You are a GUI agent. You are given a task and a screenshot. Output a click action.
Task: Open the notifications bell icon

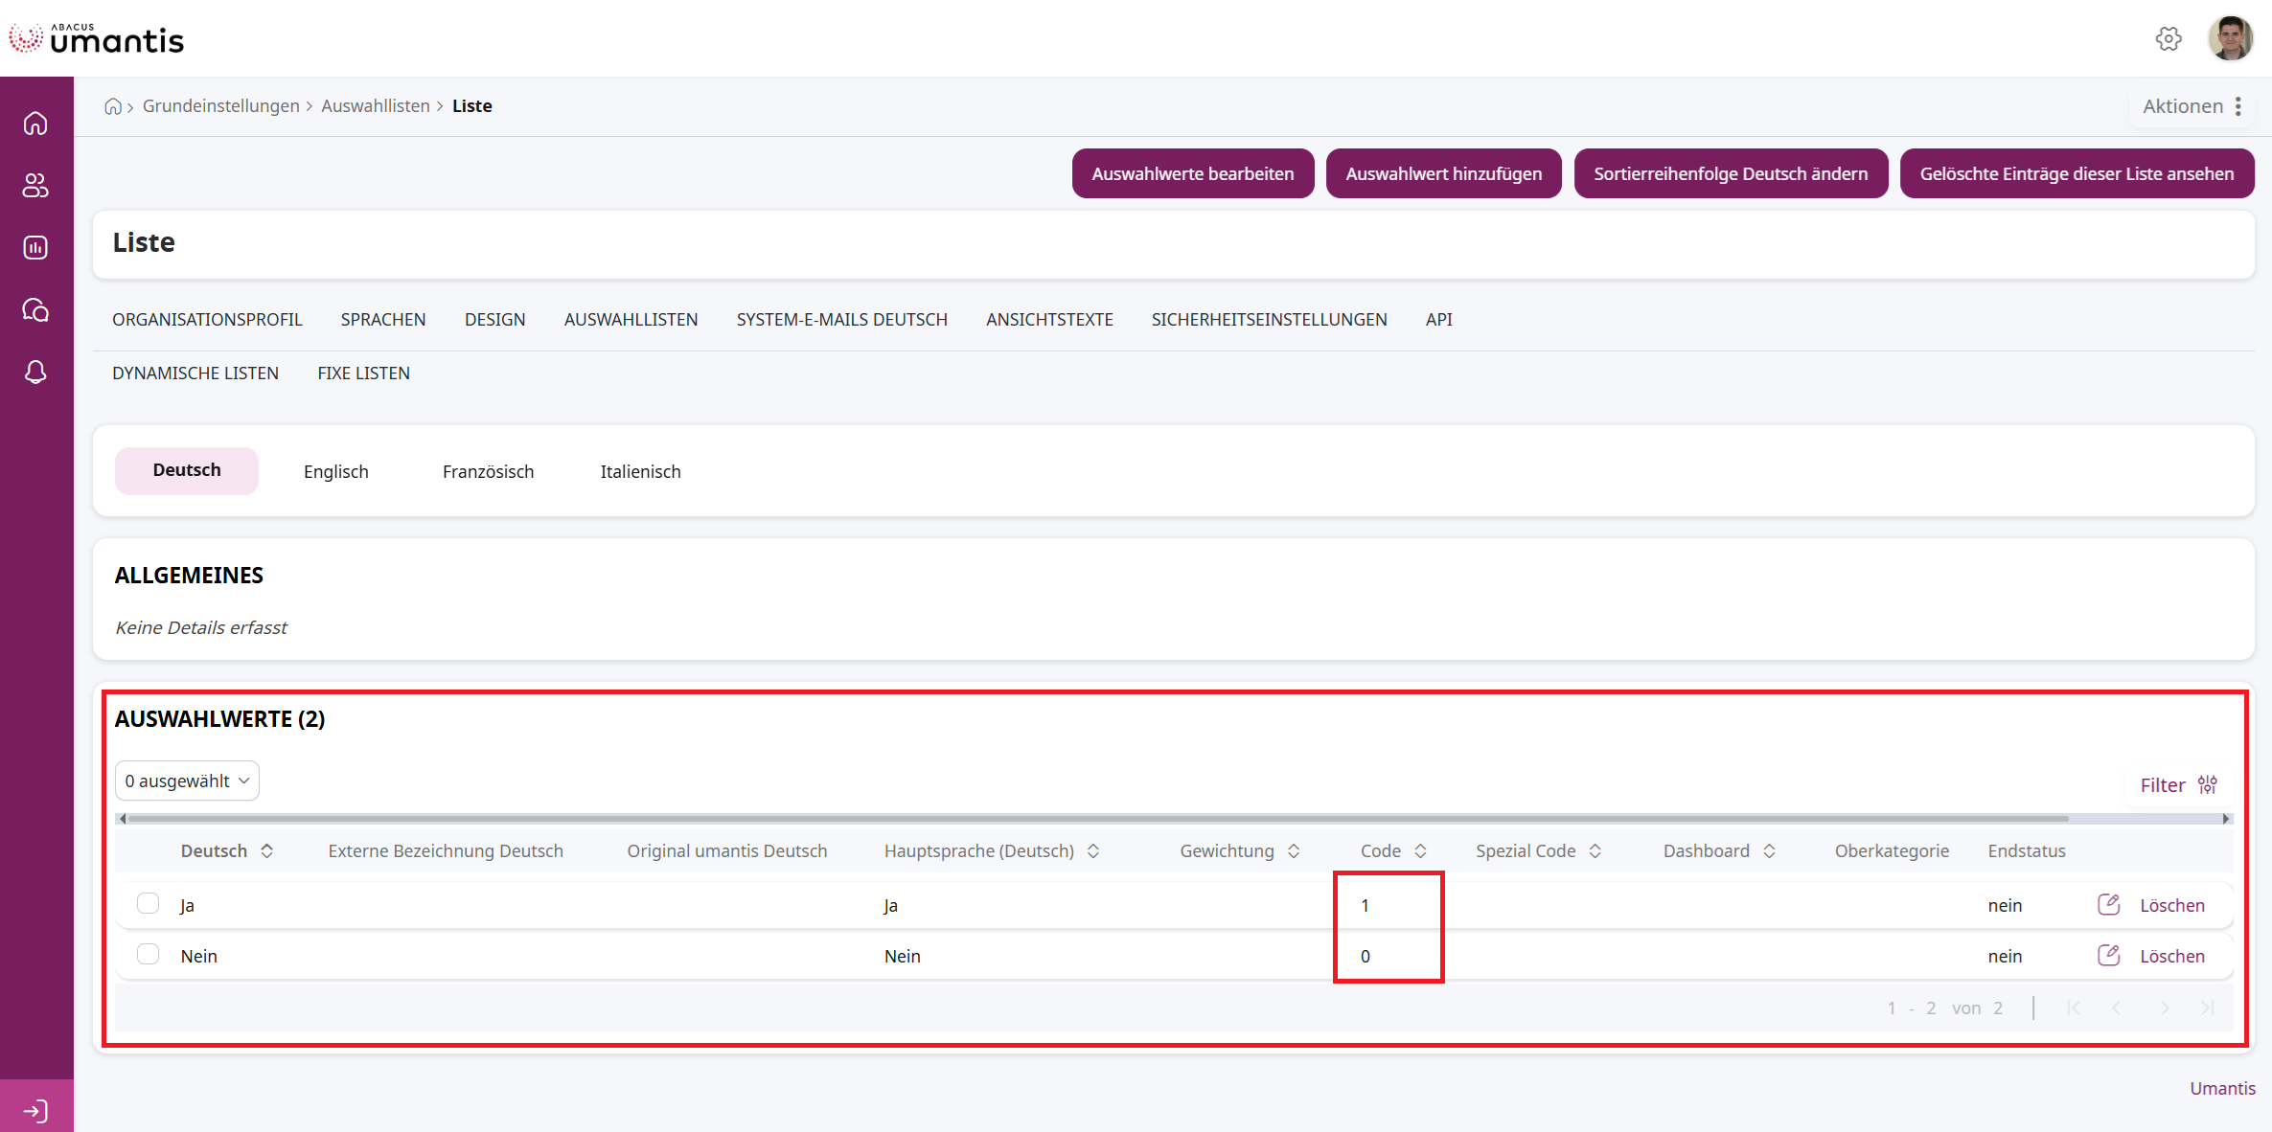(35, 372)
